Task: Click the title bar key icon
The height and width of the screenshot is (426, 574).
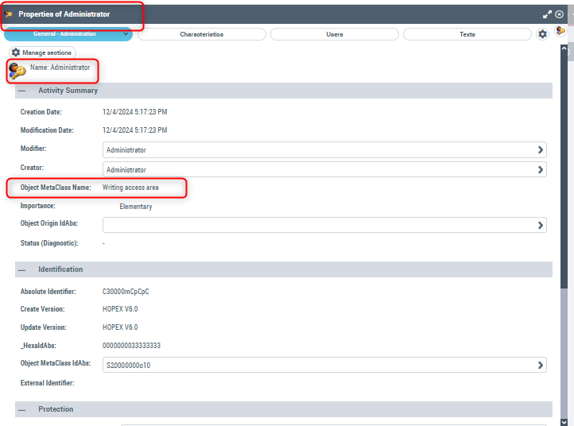Action: pyautogui.click(x=9, y=14)
